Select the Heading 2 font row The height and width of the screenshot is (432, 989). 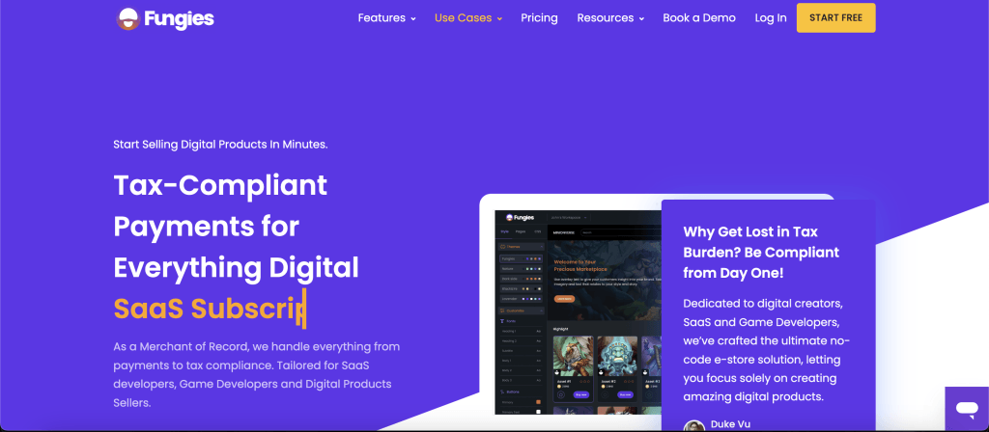click(521, 340)
